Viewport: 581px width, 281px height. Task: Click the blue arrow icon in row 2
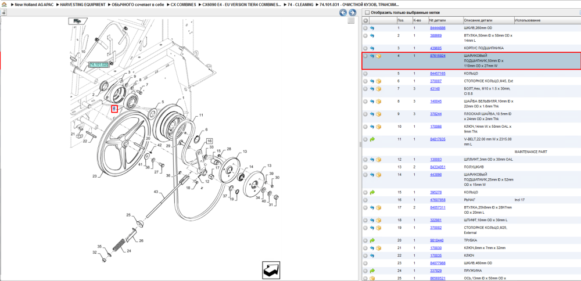pos(372,36)
